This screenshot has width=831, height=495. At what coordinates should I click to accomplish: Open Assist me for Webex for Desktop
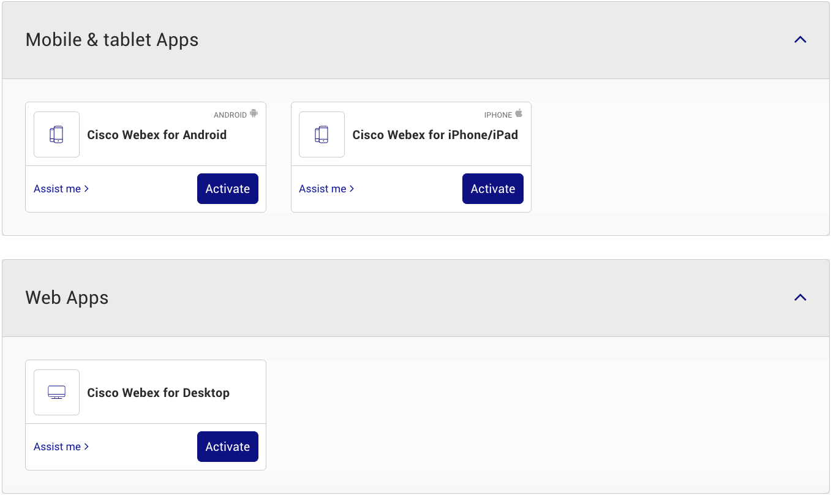click(61, 447)
